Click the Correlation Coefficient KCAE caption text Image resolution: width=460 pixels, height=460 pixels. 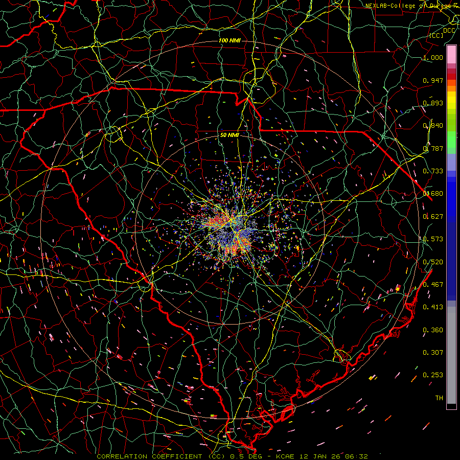point(233,456)
